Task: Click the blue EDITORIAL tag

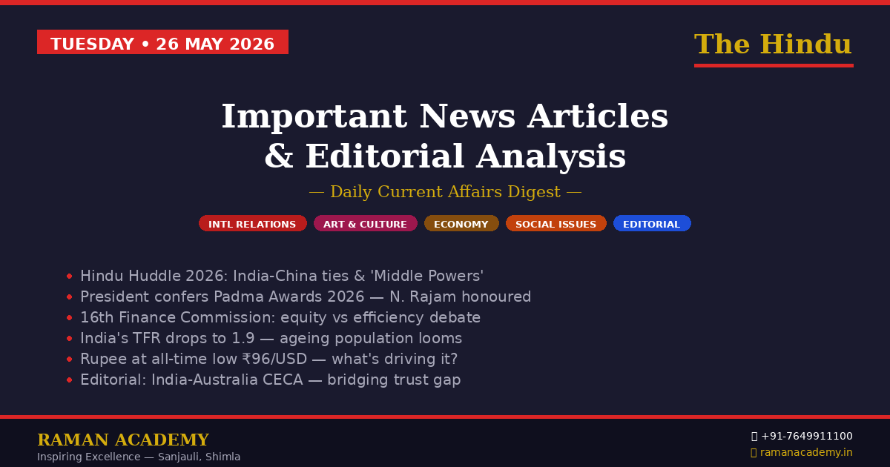Action: tap(652, 223)
